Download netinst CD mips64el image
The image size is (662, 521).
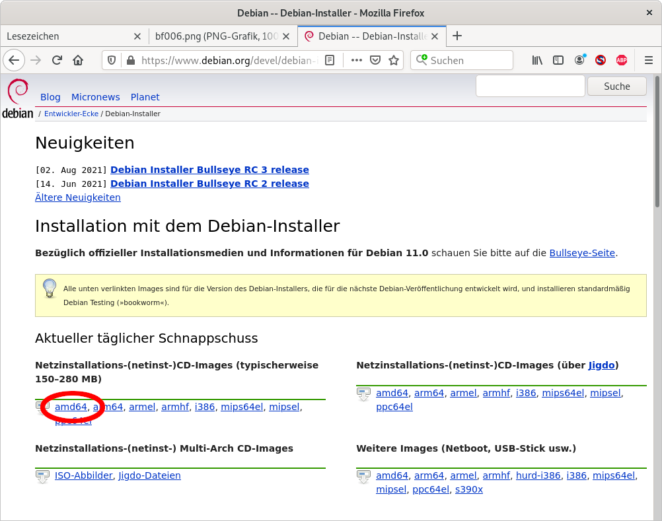click(242, 407)
